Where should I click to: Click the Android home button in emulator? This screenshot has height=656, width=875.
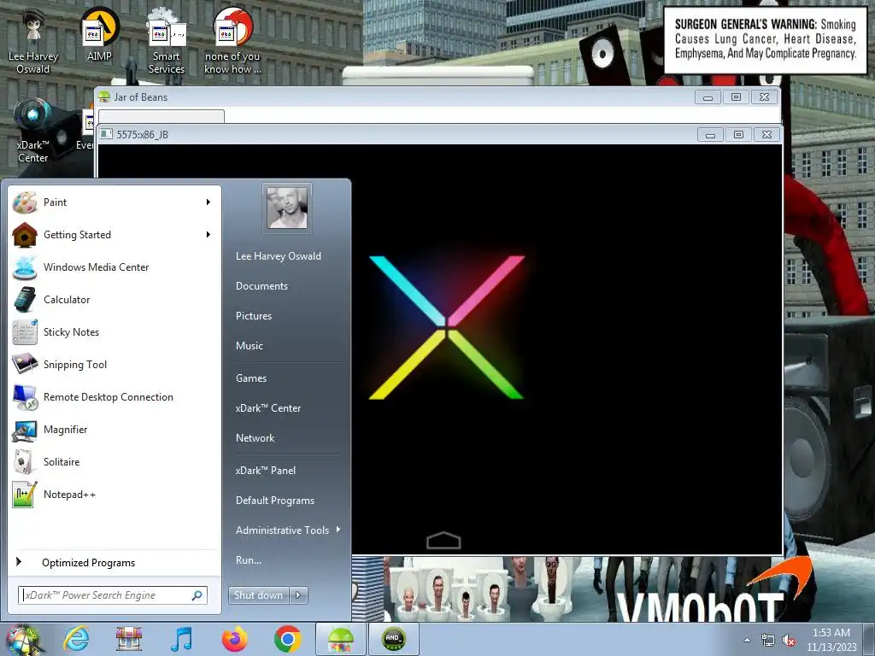(443, 540)
